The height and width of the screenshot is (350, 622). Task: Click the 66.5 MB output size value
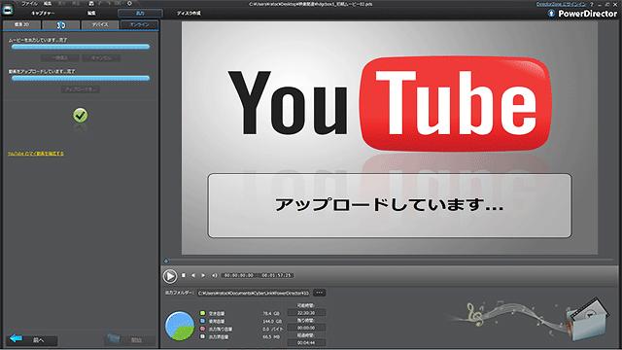(271, 337)
